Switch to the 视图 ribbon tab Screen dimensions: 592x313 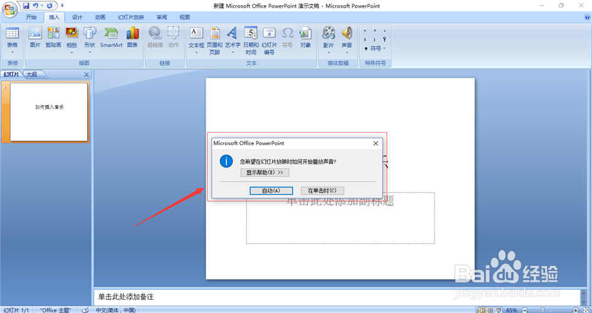click(184, 18)
